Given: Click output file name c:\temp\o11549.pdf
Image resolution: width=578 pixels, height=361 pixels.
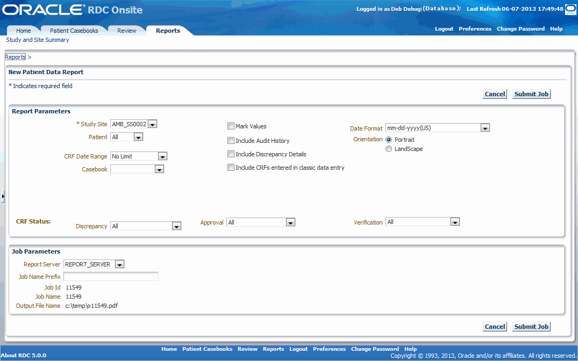Looking at the screenshot, I should click(x=92, y=306).
